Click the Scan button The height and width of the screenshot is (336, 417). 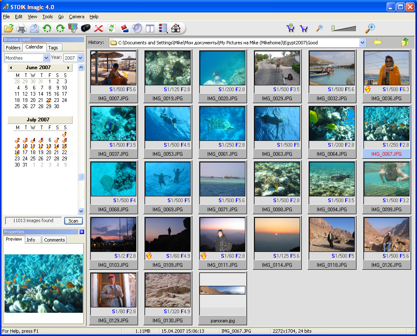click(x=73, y=221)
